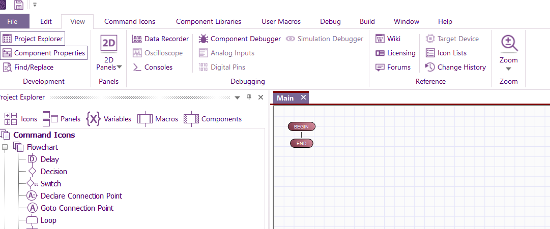Show the Variables view in explorer
This screenshot has height=229, width=550.
[x=109, y=119]
